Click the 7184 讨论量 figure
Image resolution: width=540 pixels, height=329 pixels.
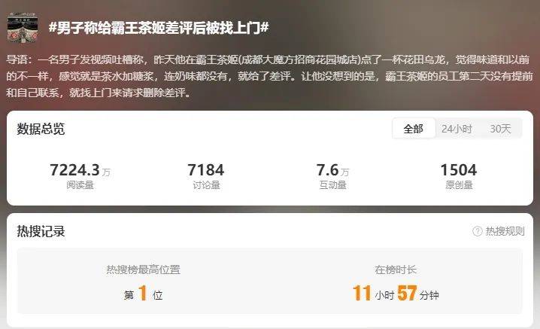click(206, 170)
